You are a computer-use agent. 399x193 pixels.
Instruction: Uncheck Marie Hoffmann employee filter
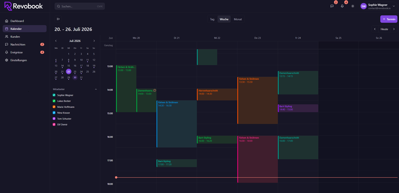[x=54, y=107]
